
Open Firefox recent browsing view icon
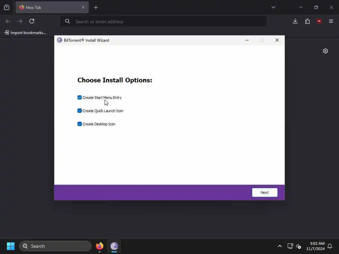click(7, 7)
